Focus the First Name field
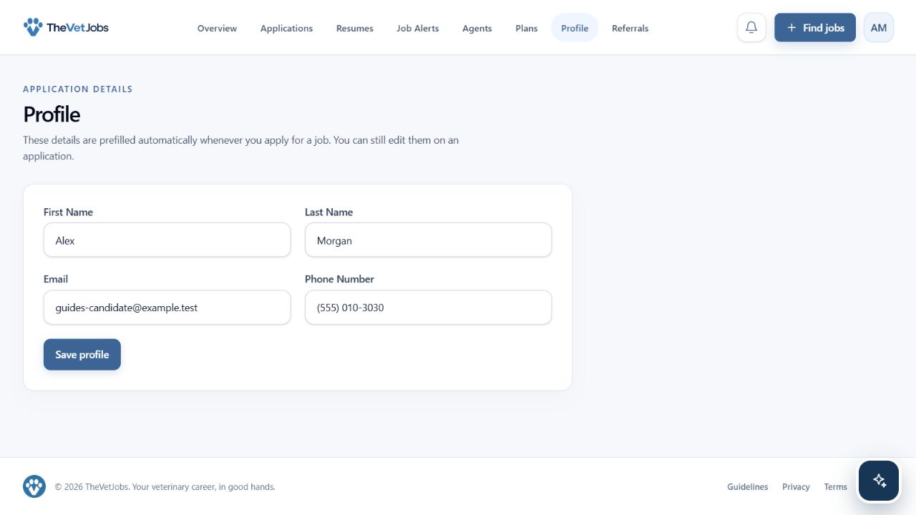 [167, 240]
